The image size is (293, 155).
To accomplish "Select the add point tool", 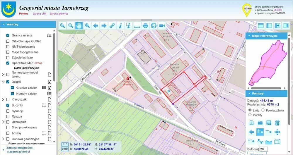I will (x=260, y=132).
